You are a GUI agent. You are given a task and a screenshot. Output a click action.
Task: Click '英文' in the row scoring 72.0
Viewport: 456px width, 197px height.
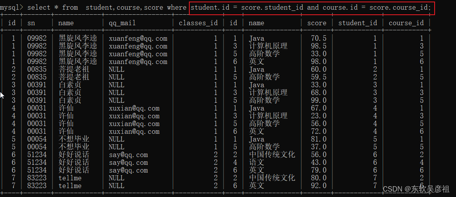tap(257, 131)
